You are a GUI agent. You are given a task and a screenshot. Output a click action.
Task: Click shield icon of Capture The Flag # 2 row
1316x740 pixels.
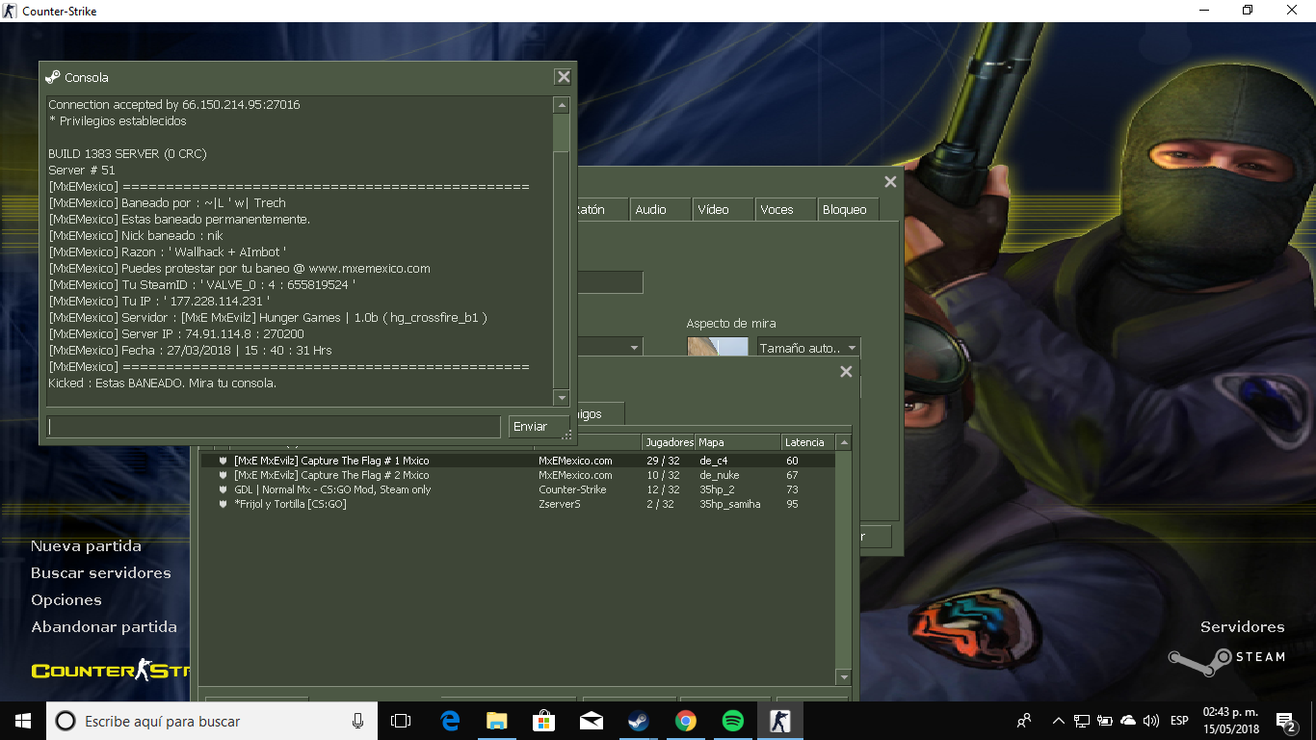tap(224, 475)
